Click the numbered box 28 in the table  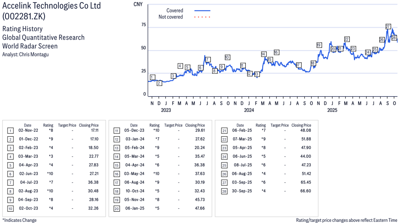[224, 191]
